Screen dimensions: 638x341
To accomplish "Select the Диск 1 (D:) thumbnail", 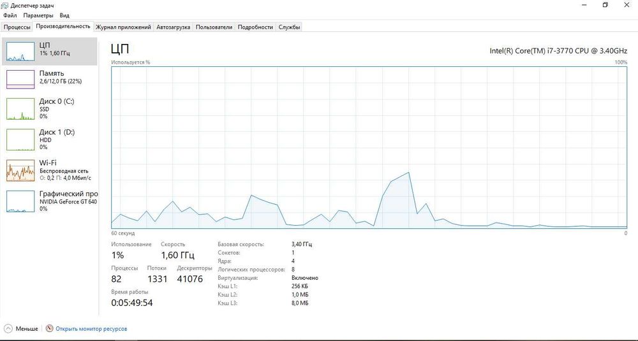I will pos(20,140).
